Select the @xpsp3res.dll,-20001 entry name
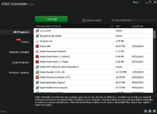The height and width of the screenshot is (114, 157). click(x=51, y=36)
